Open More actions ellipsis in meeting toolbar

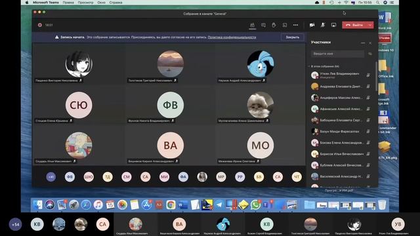[295, 25]
